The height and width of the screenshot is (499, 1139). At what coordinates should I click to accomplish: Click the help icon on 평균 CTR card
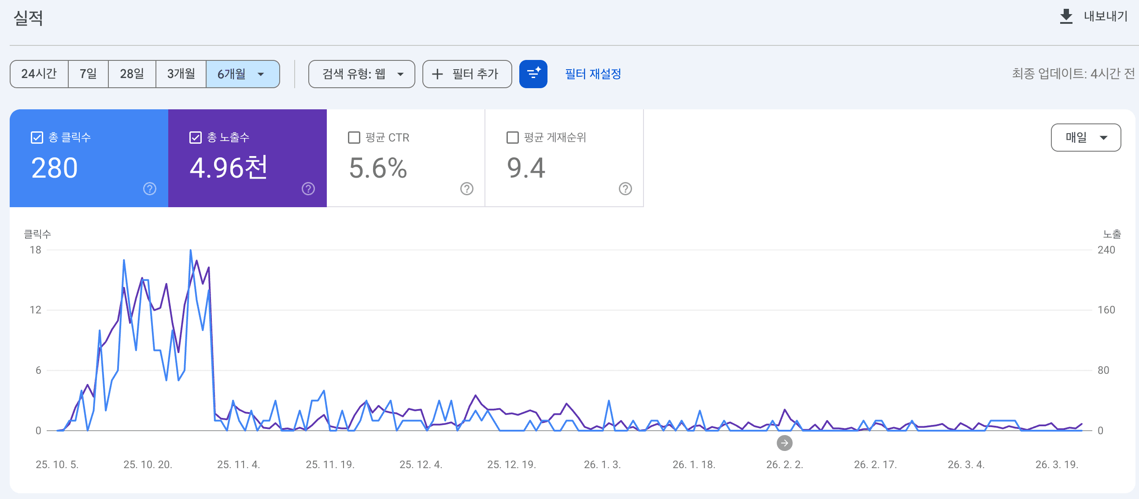pos(467,189)
